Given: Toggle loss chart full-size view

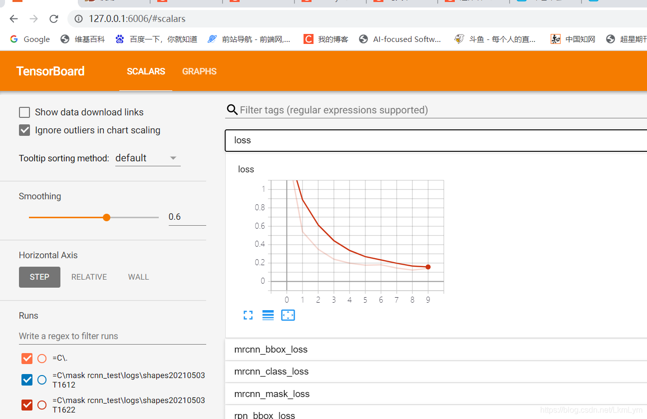Looking at the screenshot, I should click(x=248, y=315).
